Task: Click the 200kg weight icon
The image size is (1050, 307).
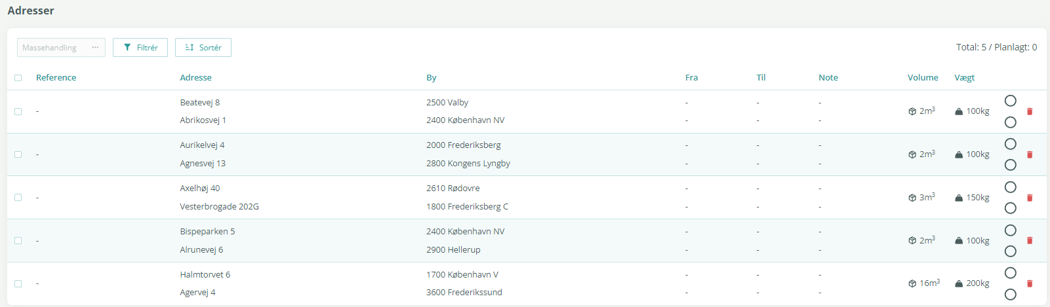Action: pos(959,283)
